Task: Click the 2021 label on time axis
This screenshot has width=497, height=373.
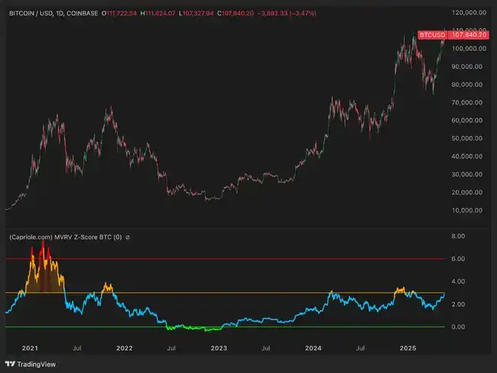Action: (31, 347)
